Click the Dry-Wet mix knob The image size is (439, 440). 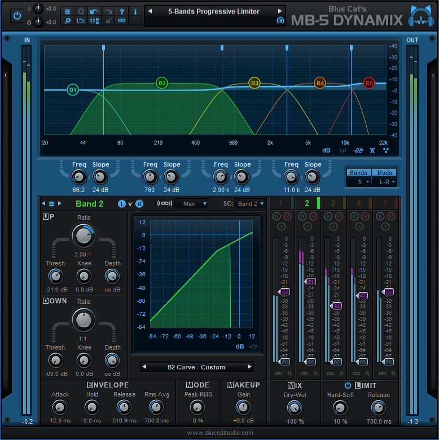295,408
